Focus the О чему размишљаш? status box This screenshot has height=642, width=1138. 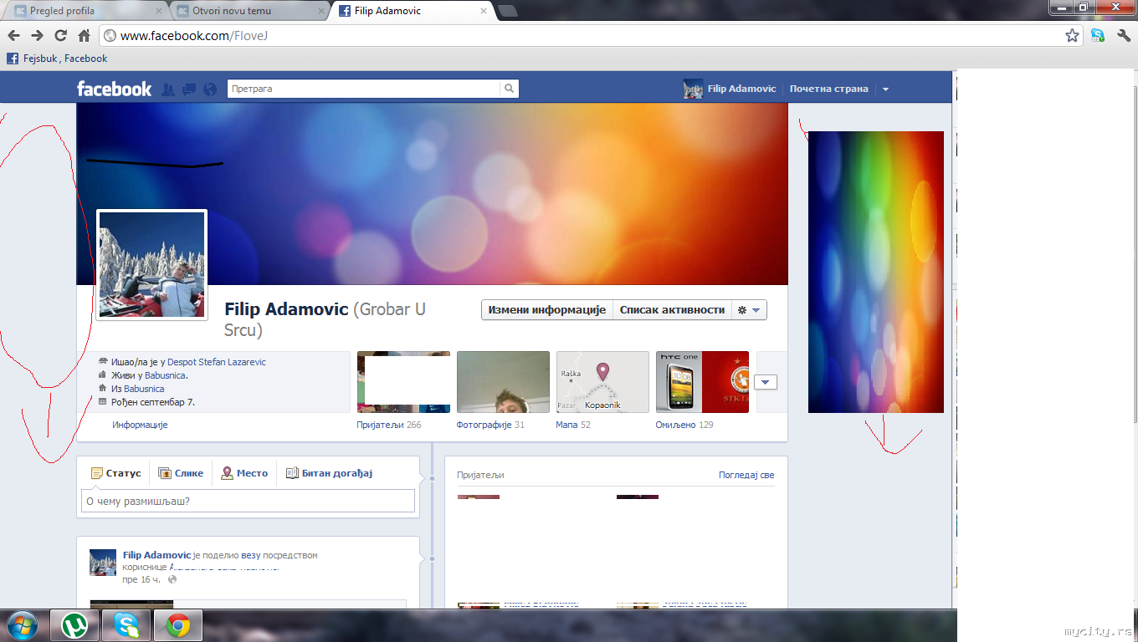249,501
